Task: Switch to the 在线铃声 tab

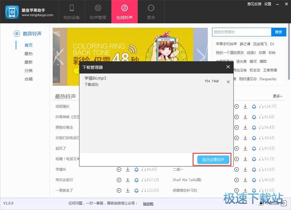Action: pyautogui.click(x=125, y=12)
